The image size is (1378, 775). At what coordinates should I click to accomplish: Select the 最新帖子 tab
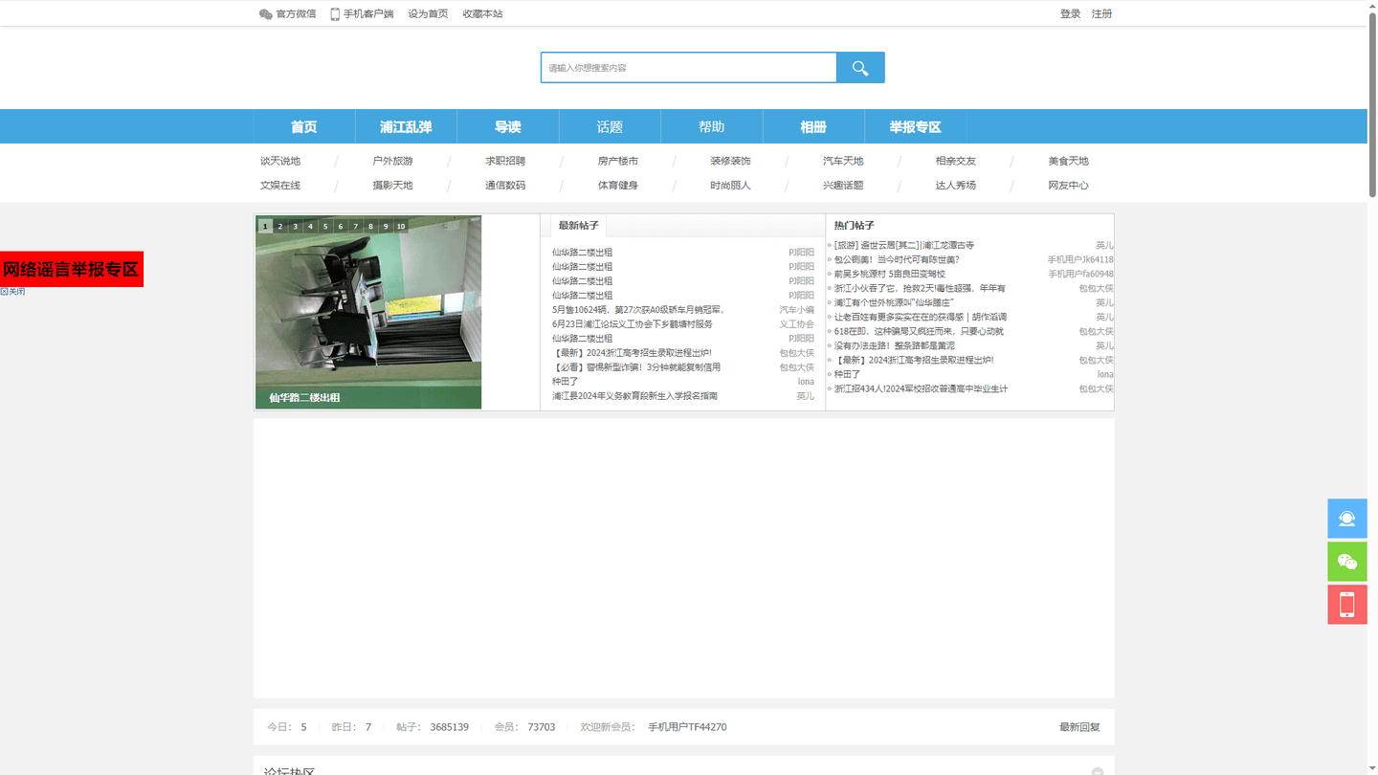click(x=578, y=226)
